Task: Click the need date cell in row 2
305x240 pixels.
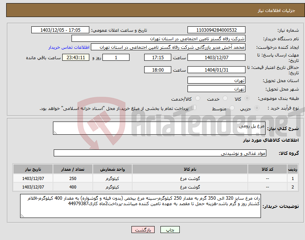Action: tap(33, 187)
